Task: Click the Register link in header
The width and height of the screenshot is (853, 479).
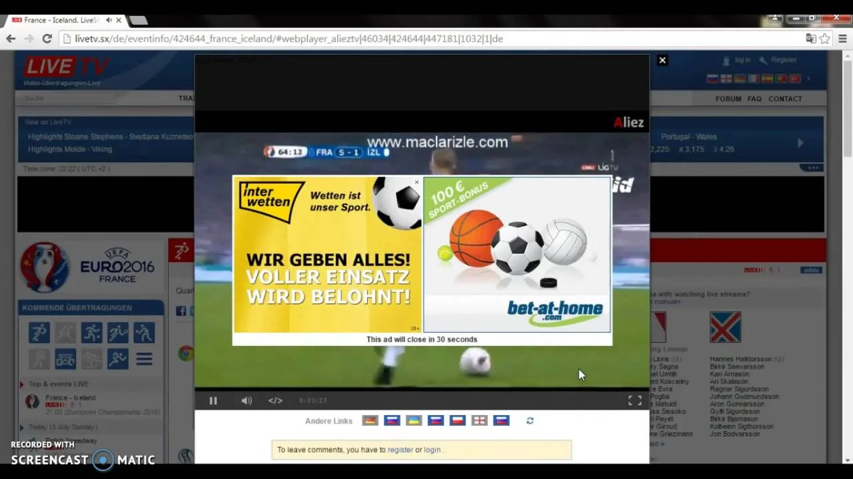Action: (x=784, y=60)
